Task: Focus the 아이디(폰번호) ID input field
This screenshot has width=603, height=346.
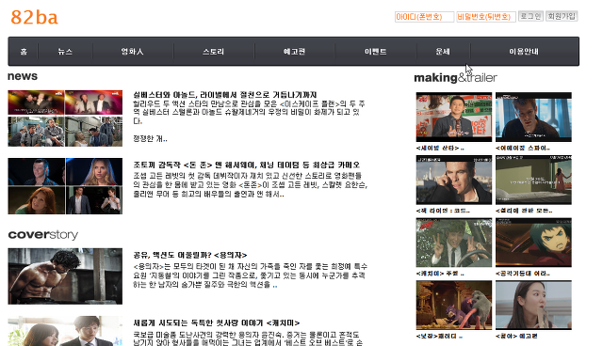Action: tap(424, 17)
